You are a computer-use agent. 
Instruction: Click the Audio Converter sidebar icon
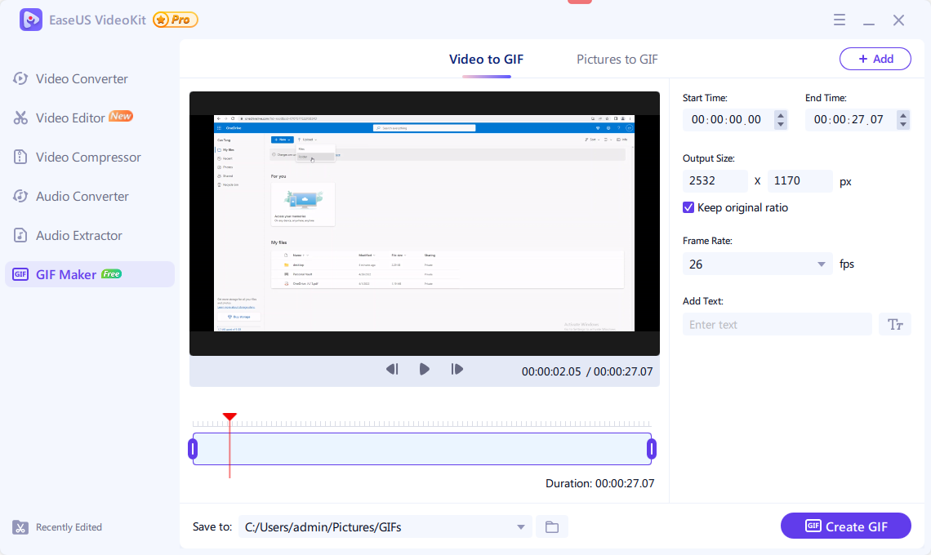click(20, 196)
